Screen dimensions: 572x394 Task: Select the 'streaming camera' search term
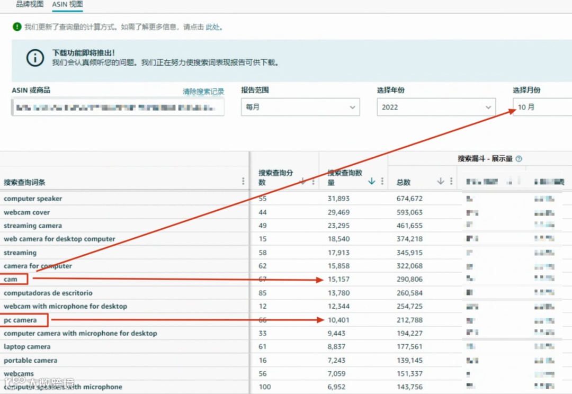33,226
